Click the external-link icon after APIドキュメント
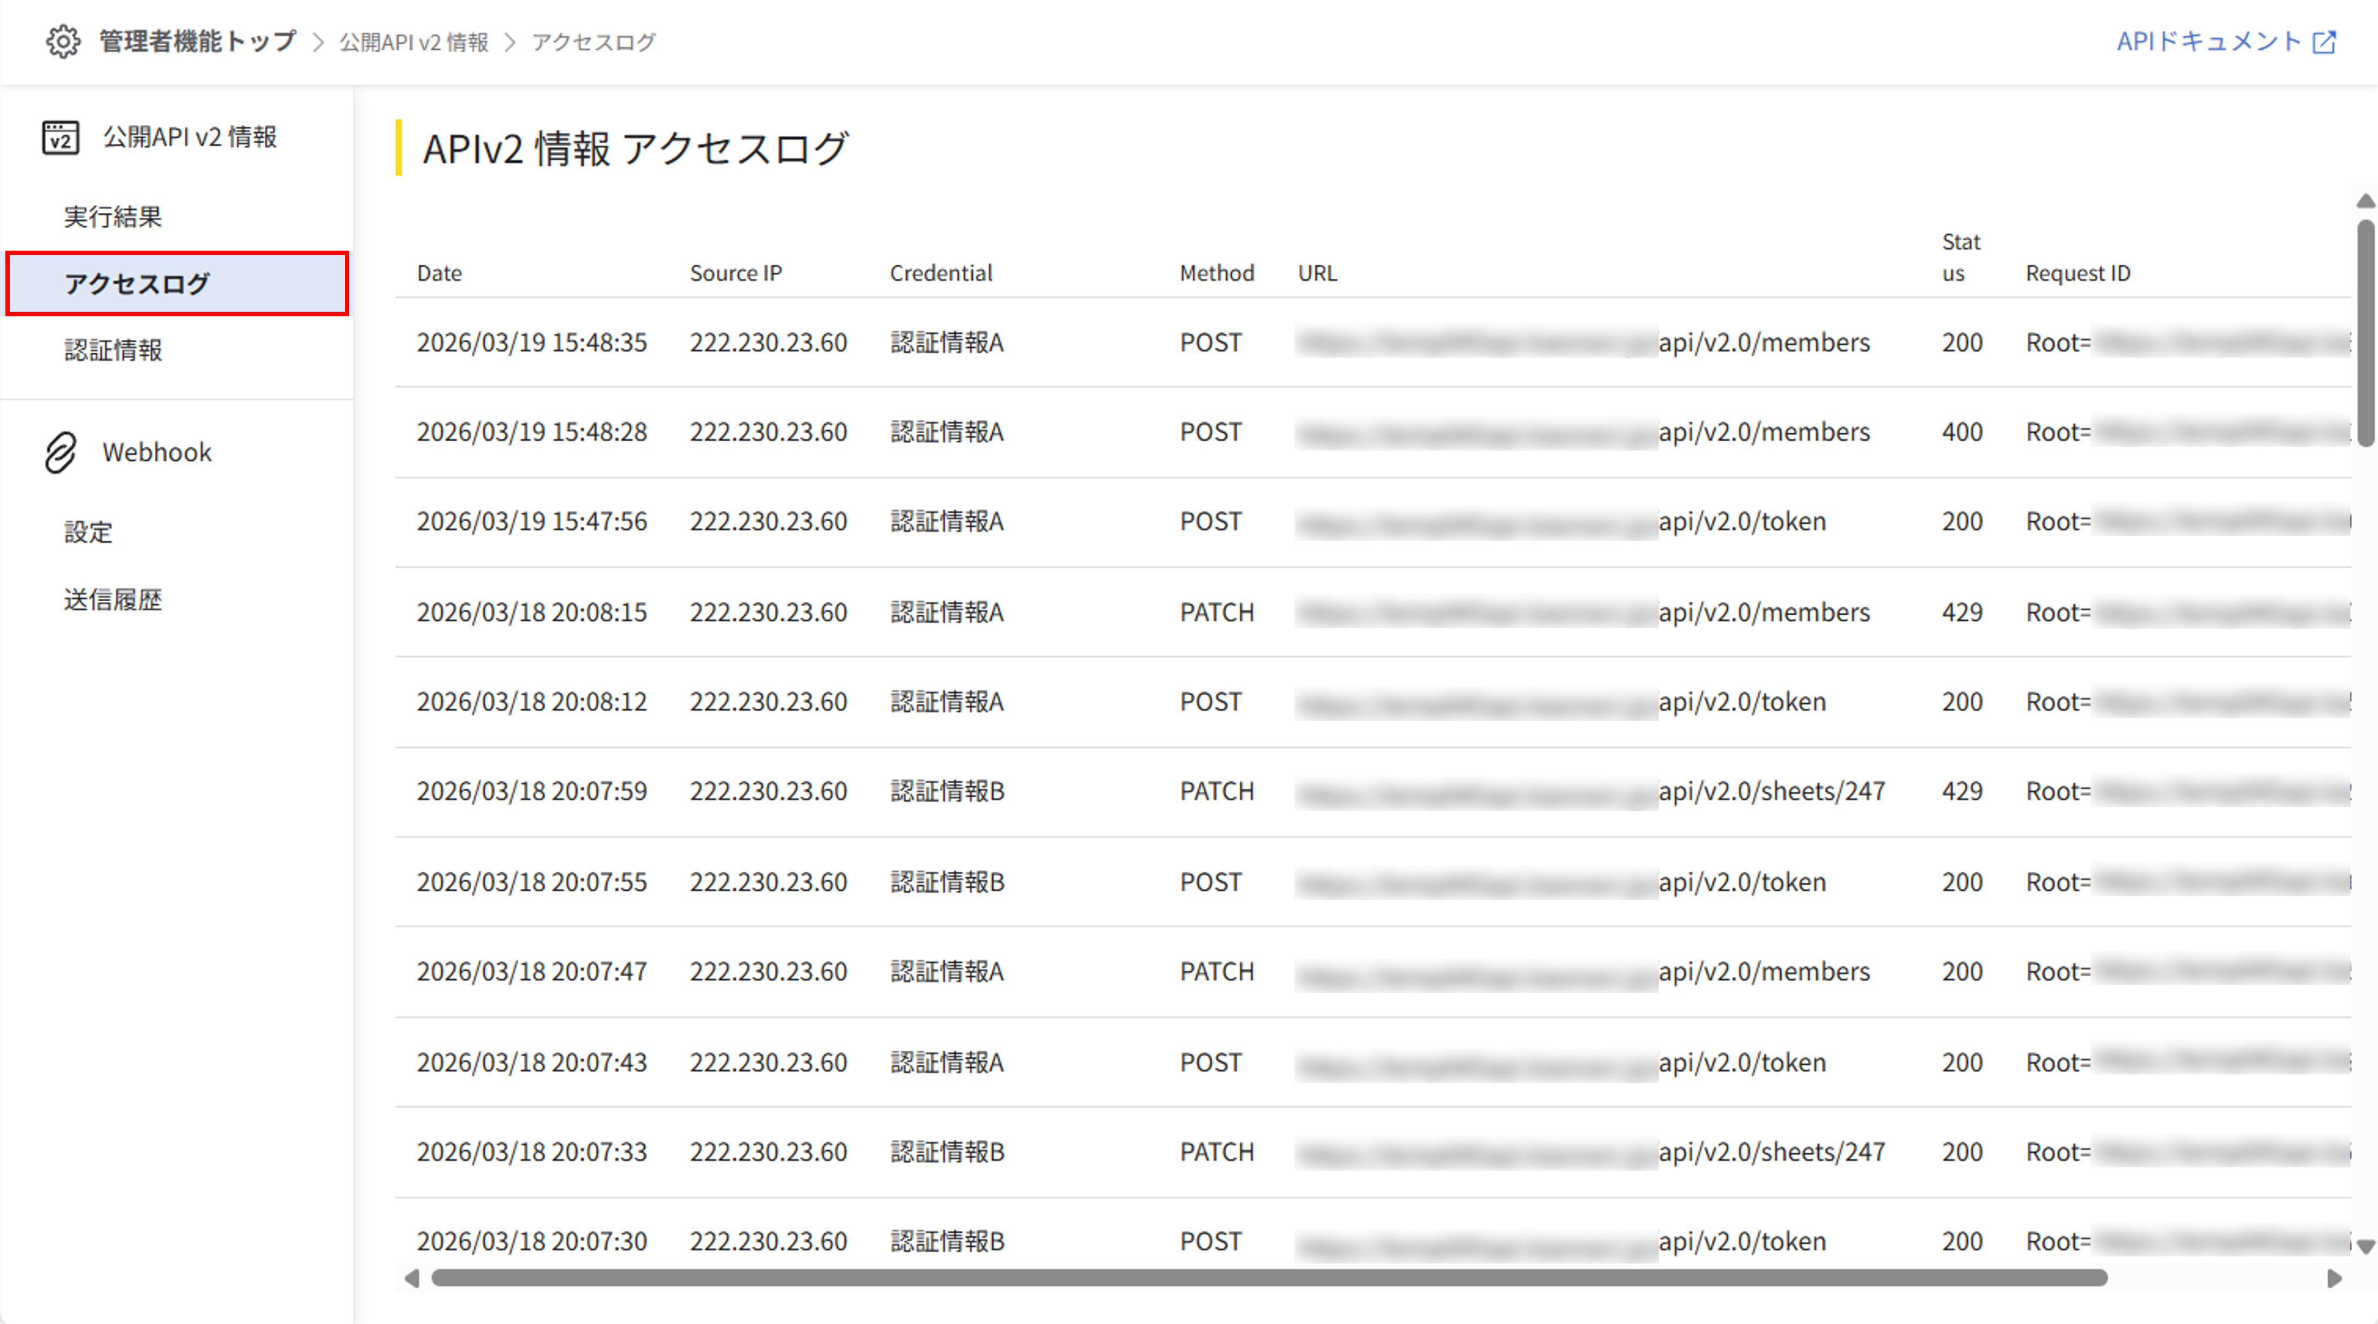This screenshot has height=1324, width=2378. [2324, 41]
